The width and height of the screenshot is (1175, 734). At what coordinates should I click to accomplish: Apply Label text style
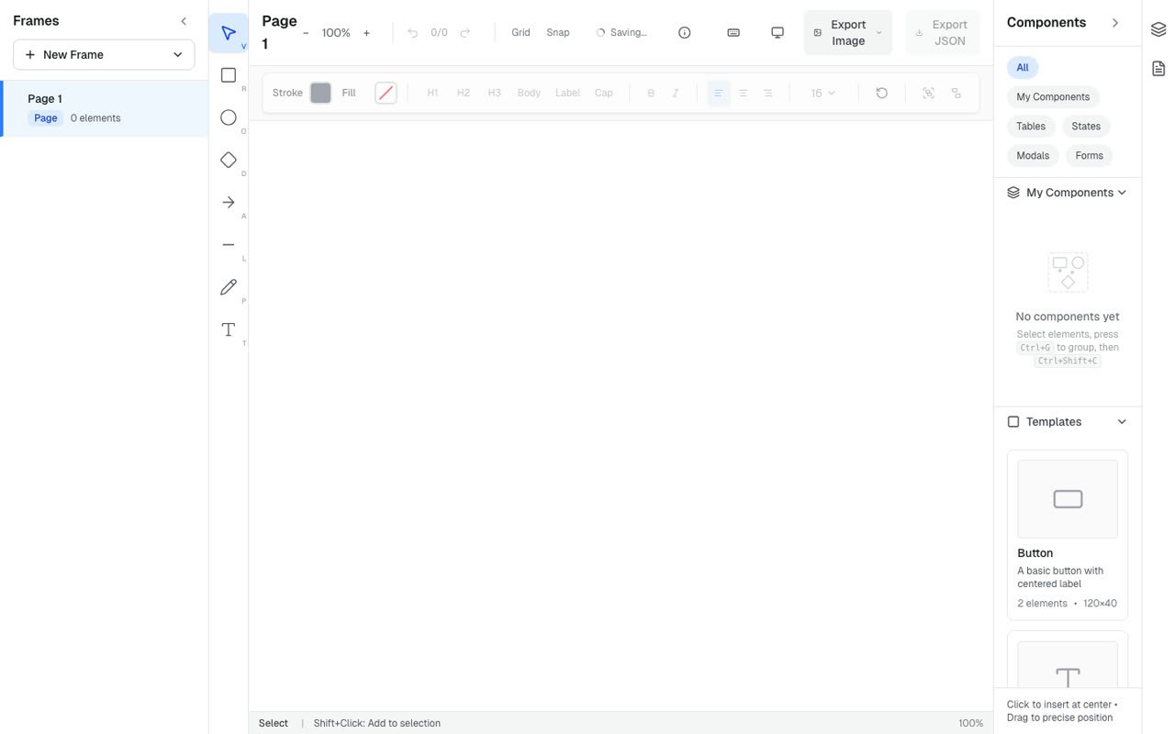click(x=567, y=93)
